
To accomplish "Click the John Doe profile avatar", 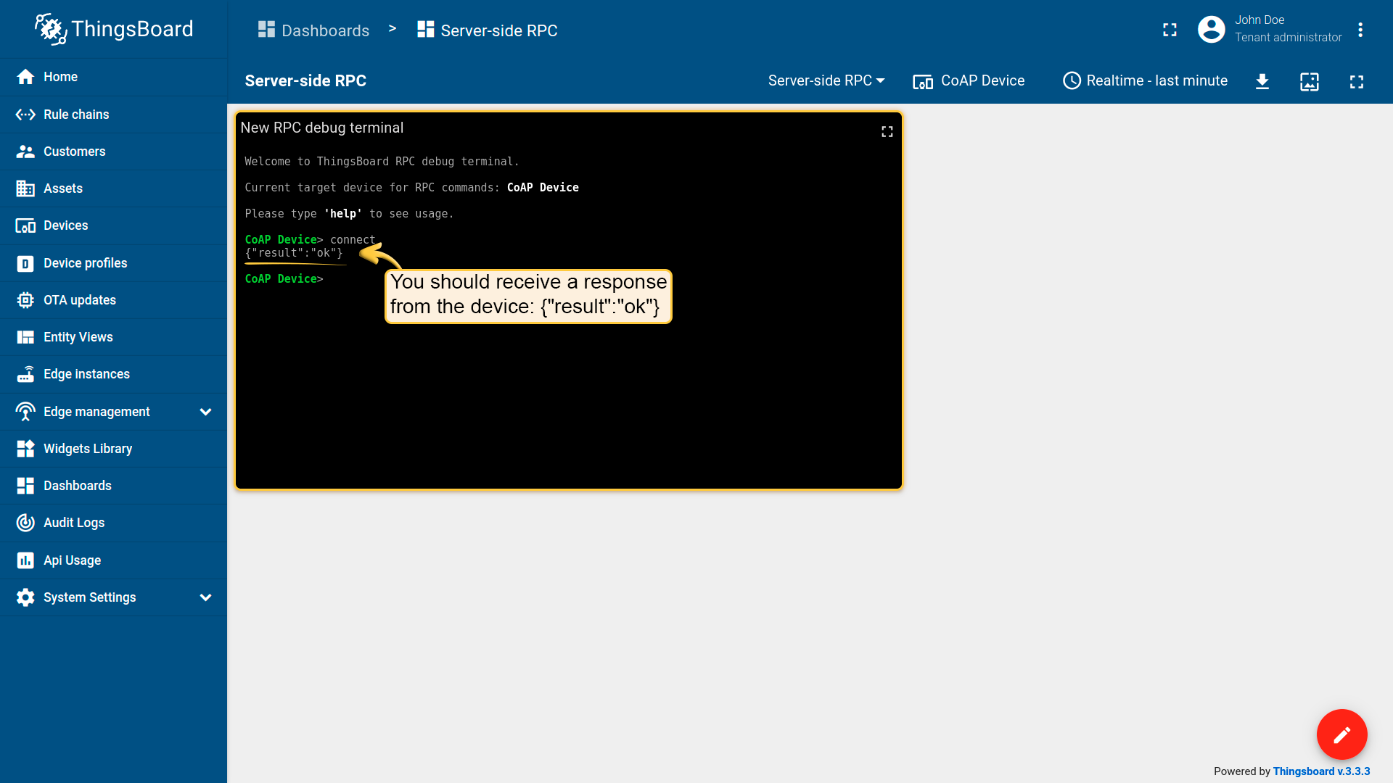I will (1211, 30).
